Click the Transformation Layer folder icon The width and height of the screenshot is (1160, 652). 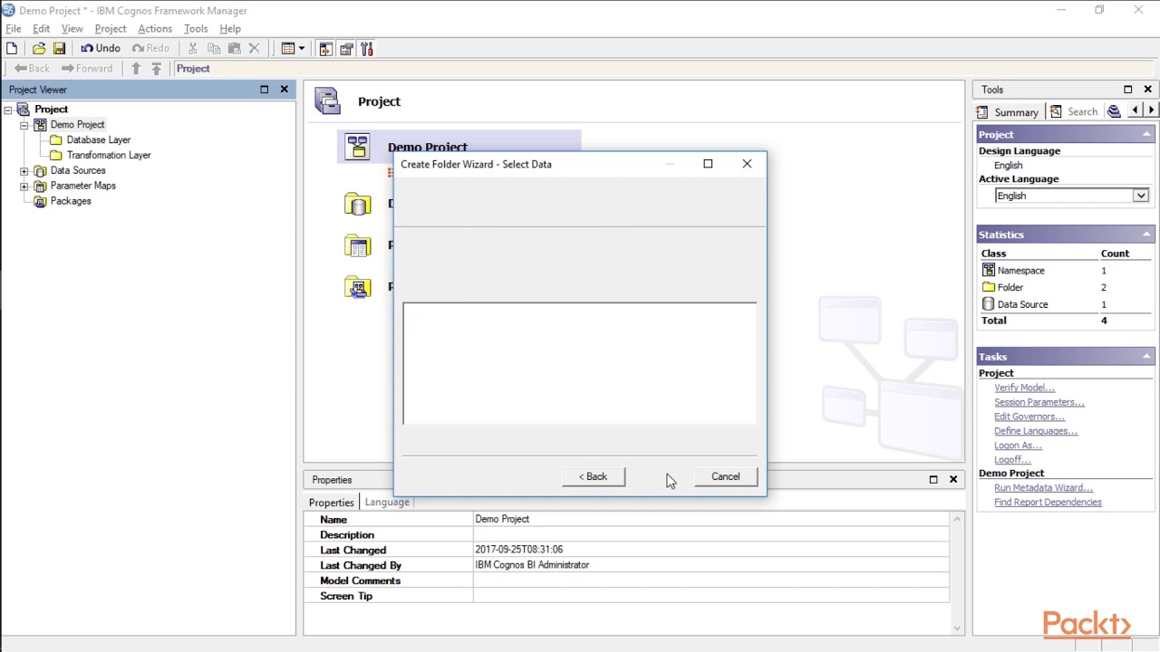click(56, 156)
